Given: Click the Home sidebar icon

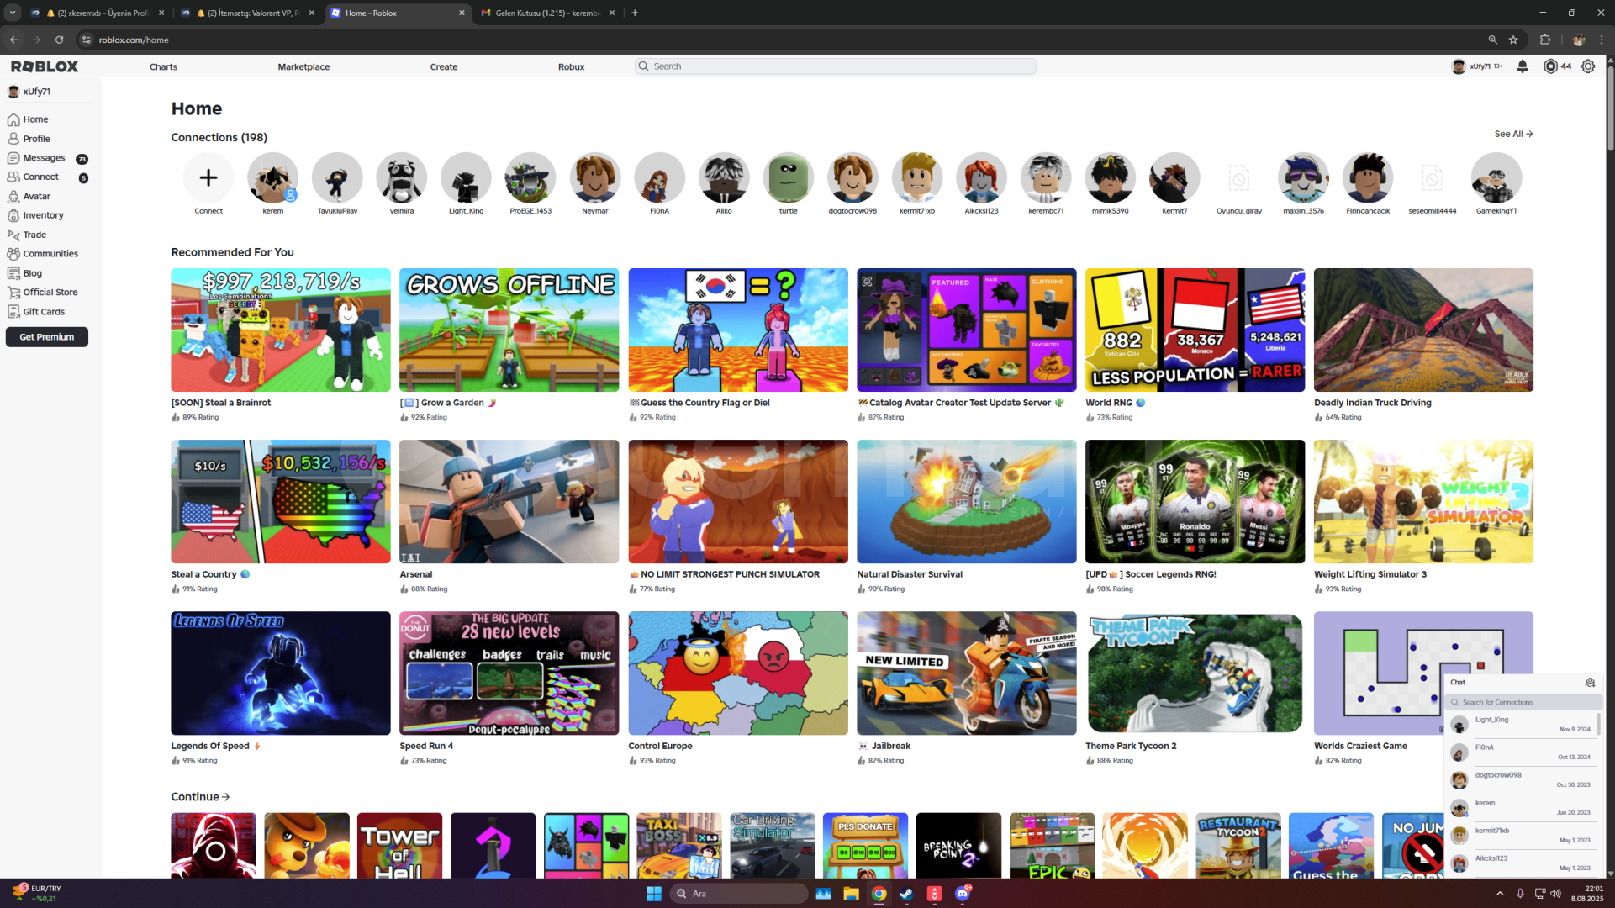Looking at the screenshot, I should click(13, 119).
